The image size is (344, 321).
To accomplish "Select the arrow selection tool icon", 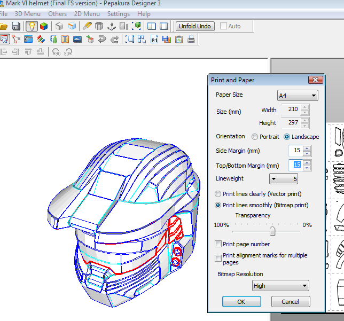I will coord(4,40).
